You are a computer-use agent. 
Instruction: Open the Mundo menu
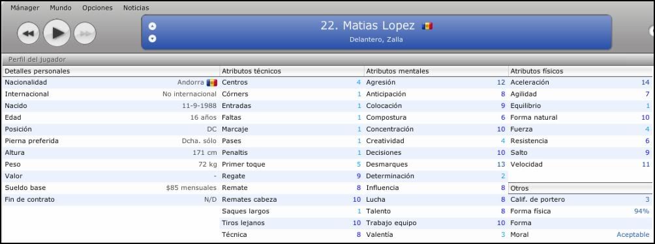pyautogui.click(x=61, y=8)
